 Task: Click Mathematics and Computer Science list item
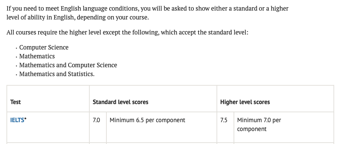coord(68,65)
